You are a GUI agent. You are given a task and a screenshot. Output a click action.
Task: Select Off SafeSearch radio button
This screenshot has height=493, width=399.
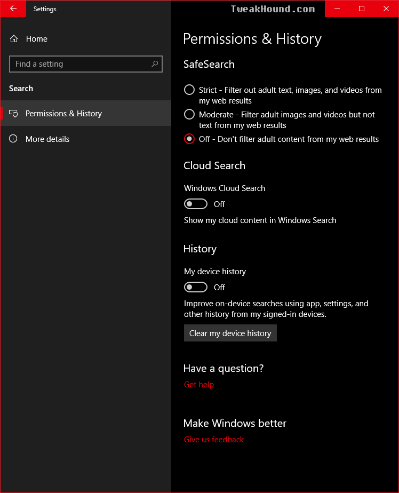click(x=189, y=139)
